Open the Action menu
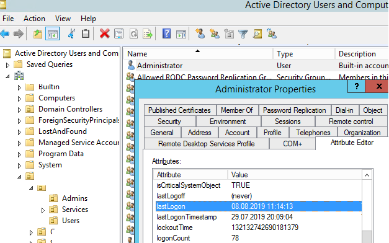389x243 pixels. (34, 19)
